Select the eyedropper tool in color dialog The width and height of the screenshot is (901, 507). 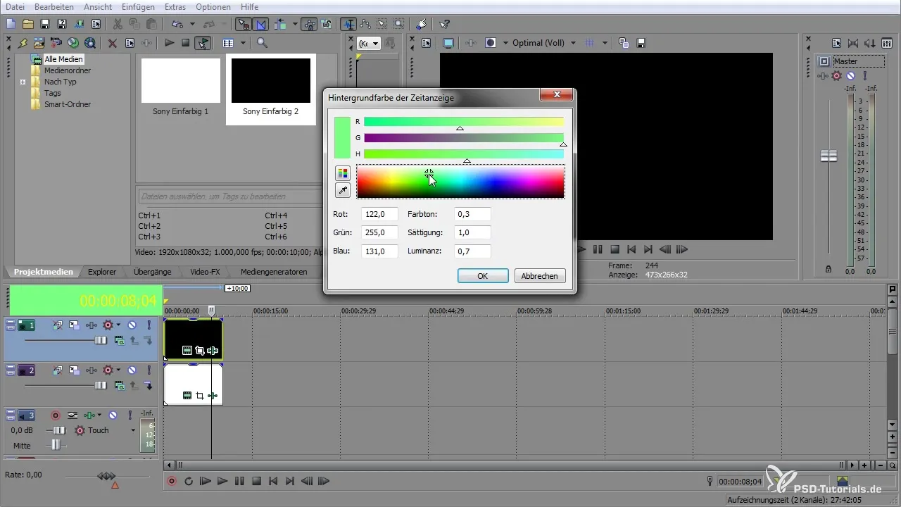tap(343, 190)
